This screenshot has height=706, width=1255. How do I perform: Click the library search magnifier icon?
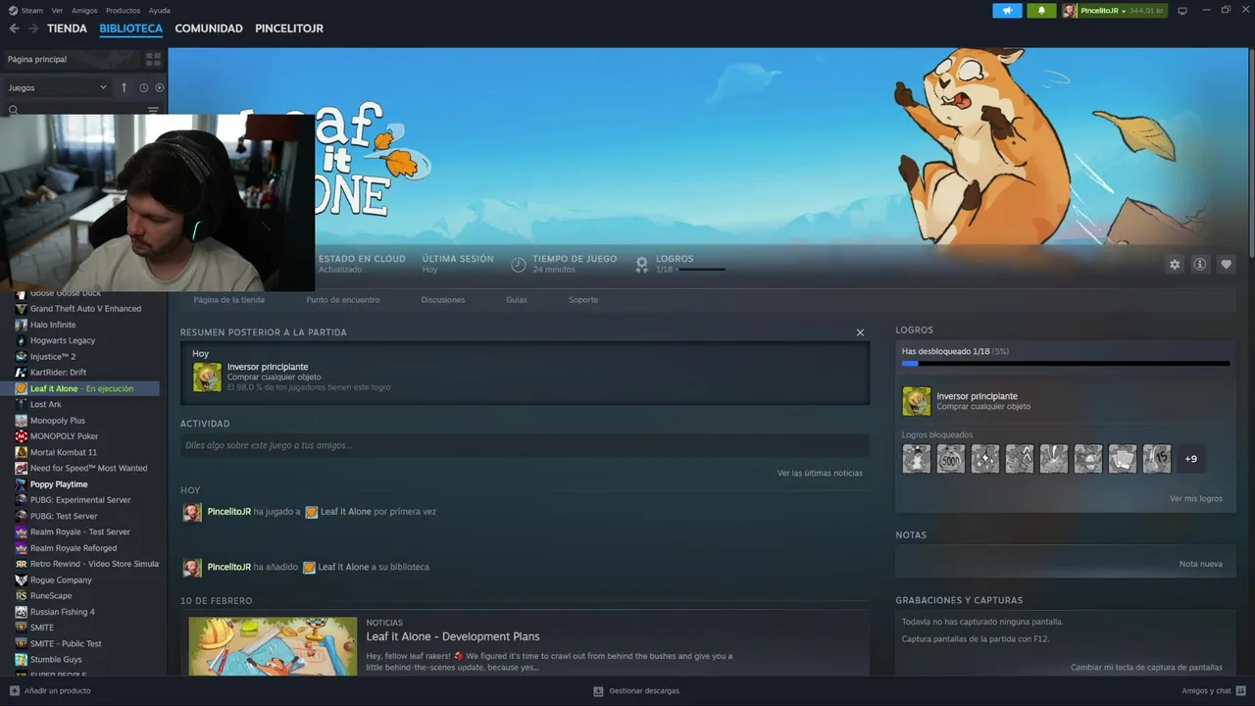click(x=14, y=110)
